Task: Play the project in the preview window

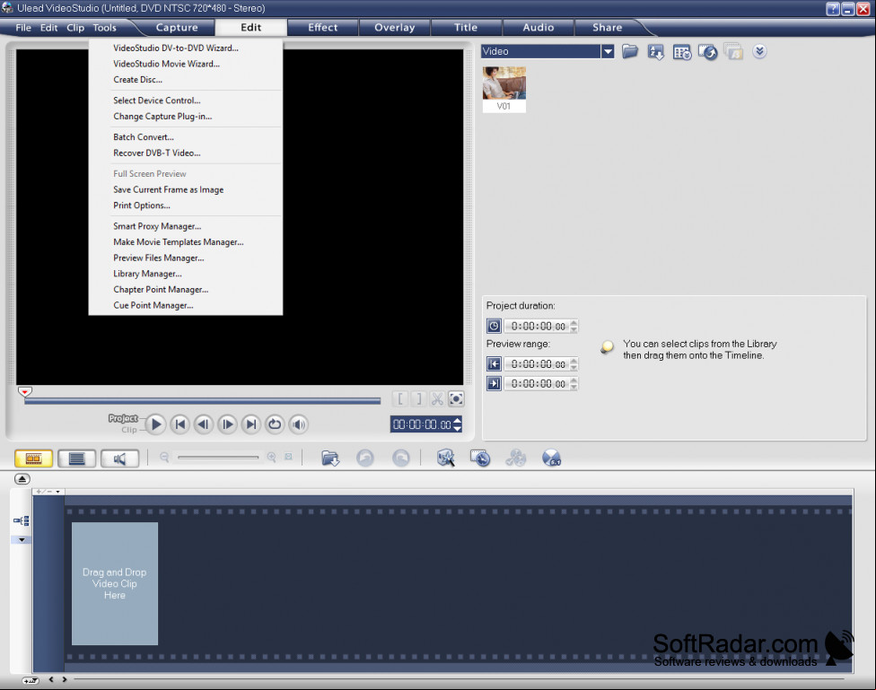Action: 156,424
